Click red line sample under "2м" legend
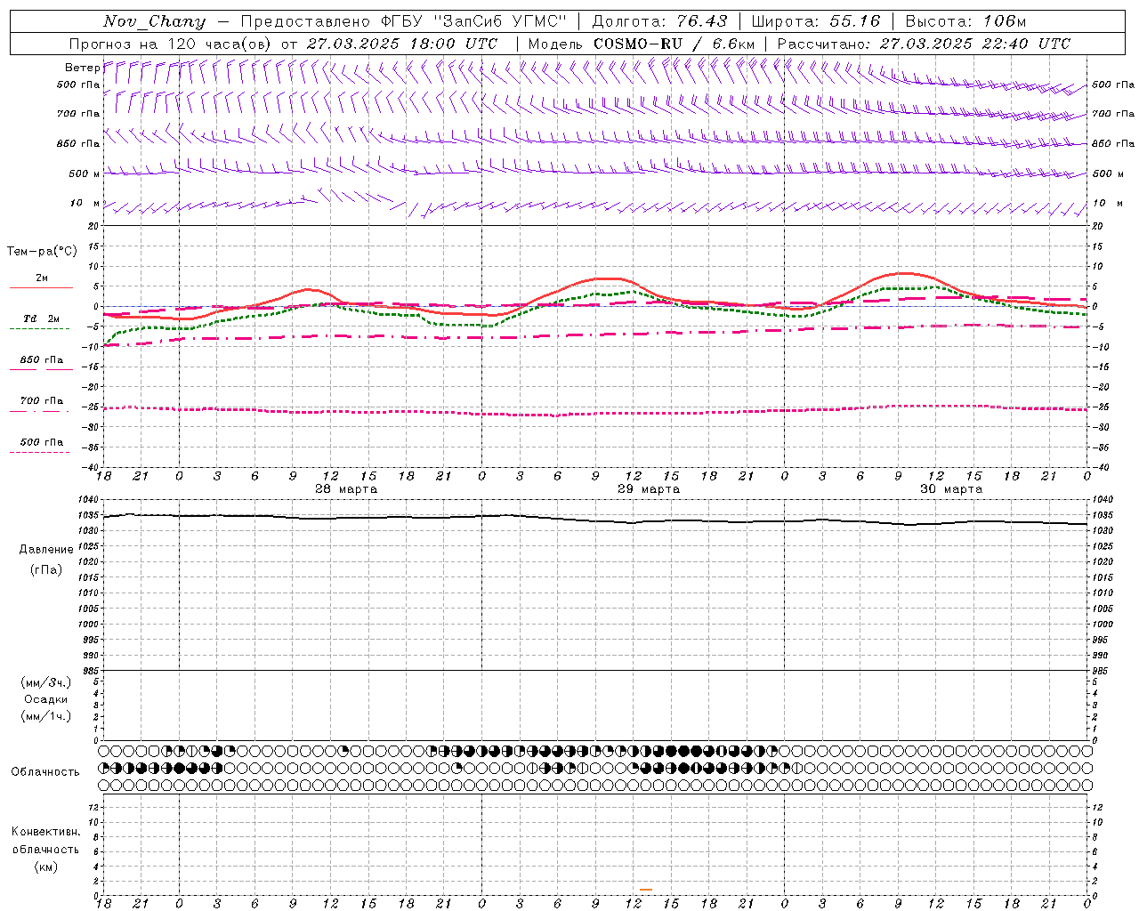Image resolution: width=1139 pixels, height=911 pixels. click(41, 287)
